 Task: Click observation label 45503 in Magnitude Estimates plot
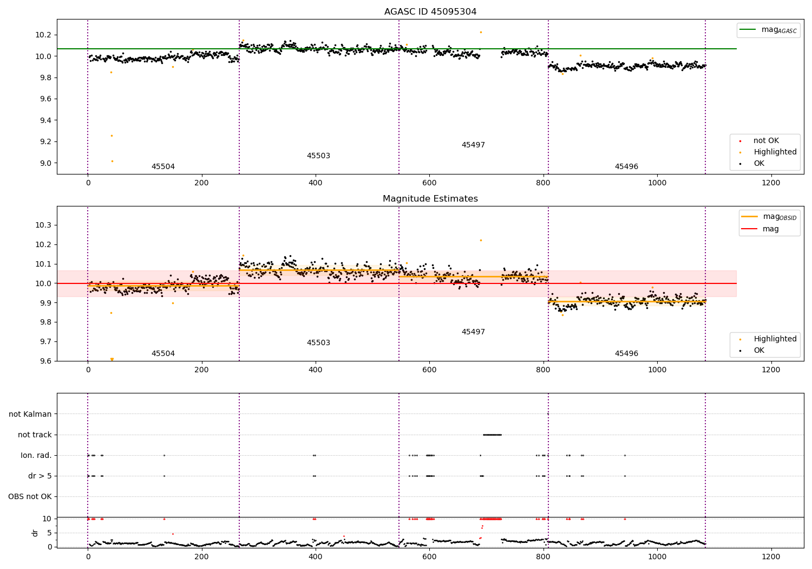coord(318,343)
